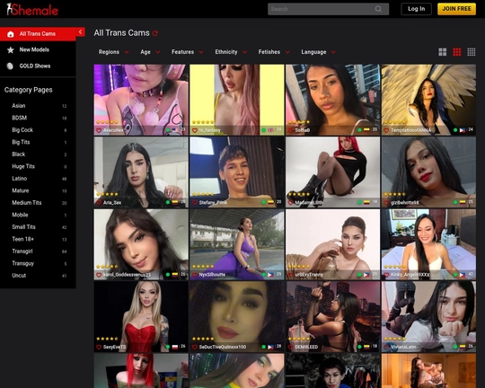Open the Regions filter dropdown
This screenshot has height=388, width=485.
point(113,52)
